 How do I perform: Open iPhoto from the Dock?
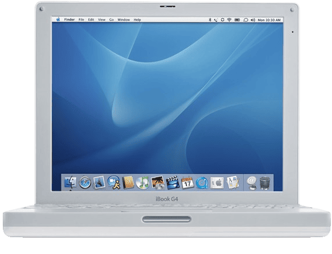coord(158,183)
